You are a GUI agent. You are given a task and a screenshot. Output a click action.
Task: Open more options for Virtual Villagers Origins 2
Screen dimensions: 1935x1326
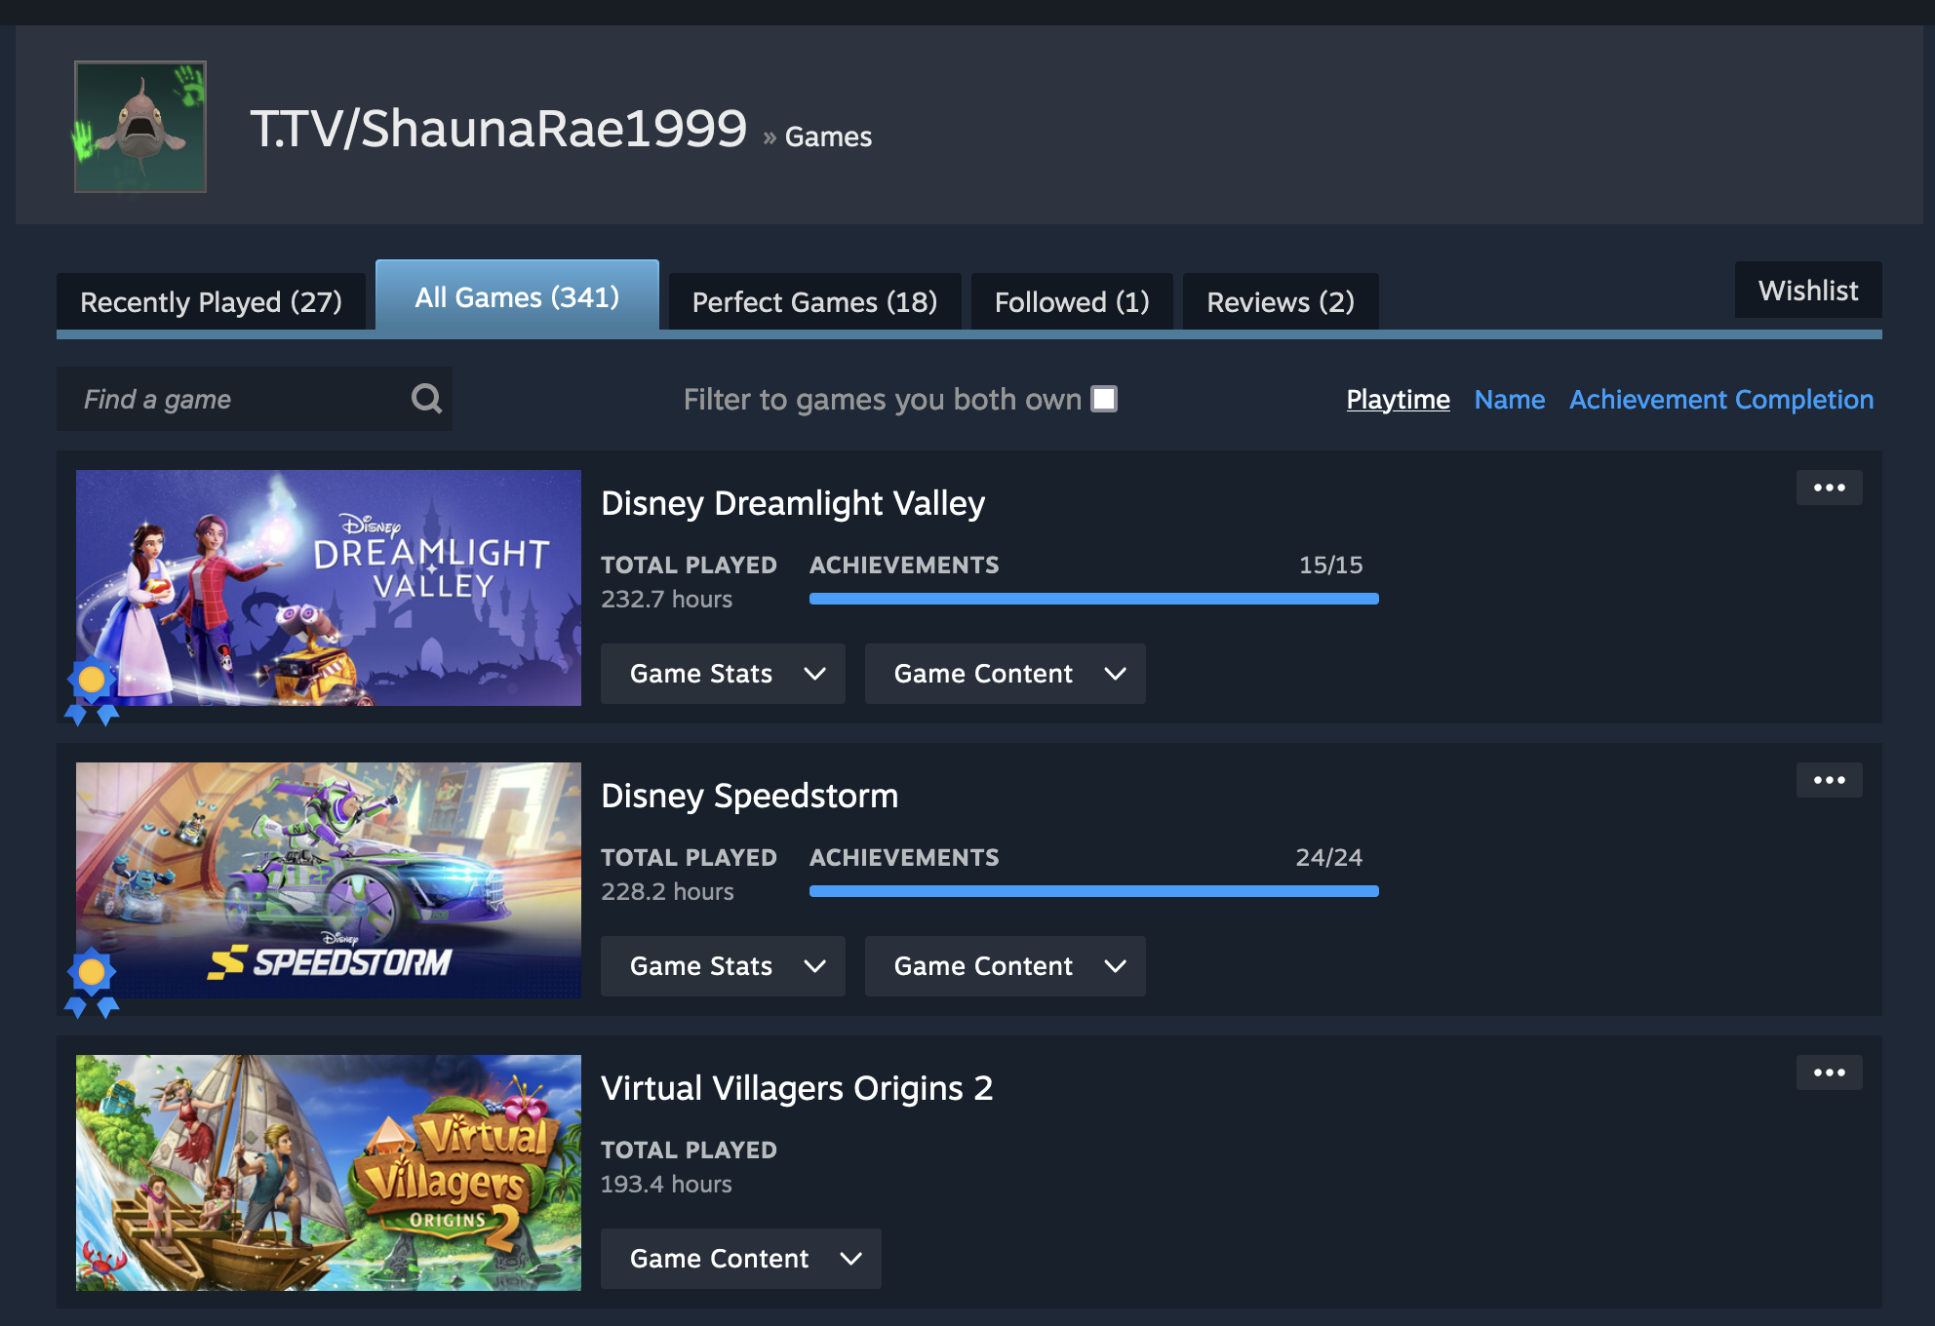1829,1072
